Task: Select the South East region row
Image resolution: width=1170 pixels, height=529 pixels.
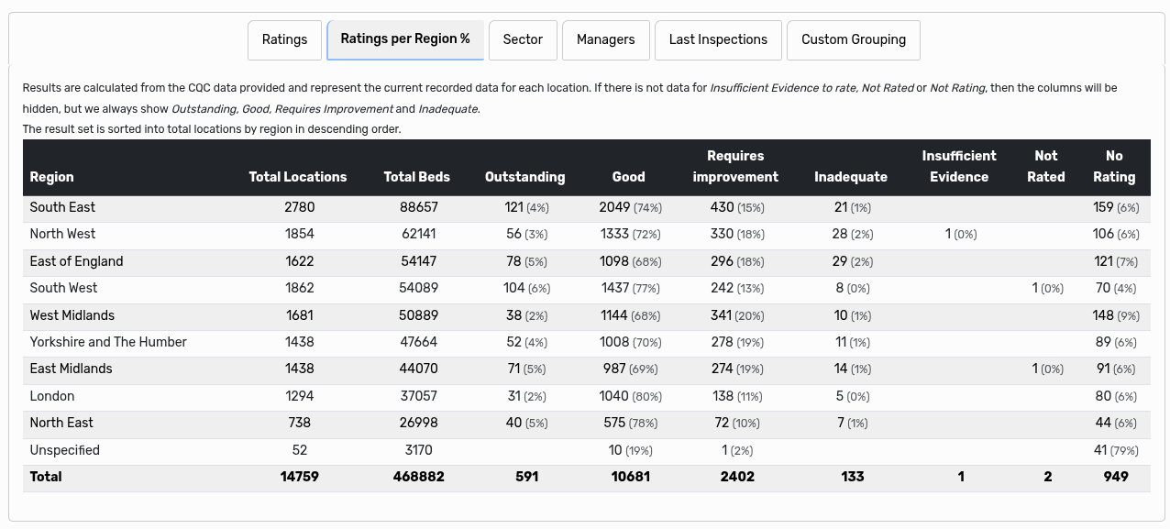Action: tap(367, 207)
